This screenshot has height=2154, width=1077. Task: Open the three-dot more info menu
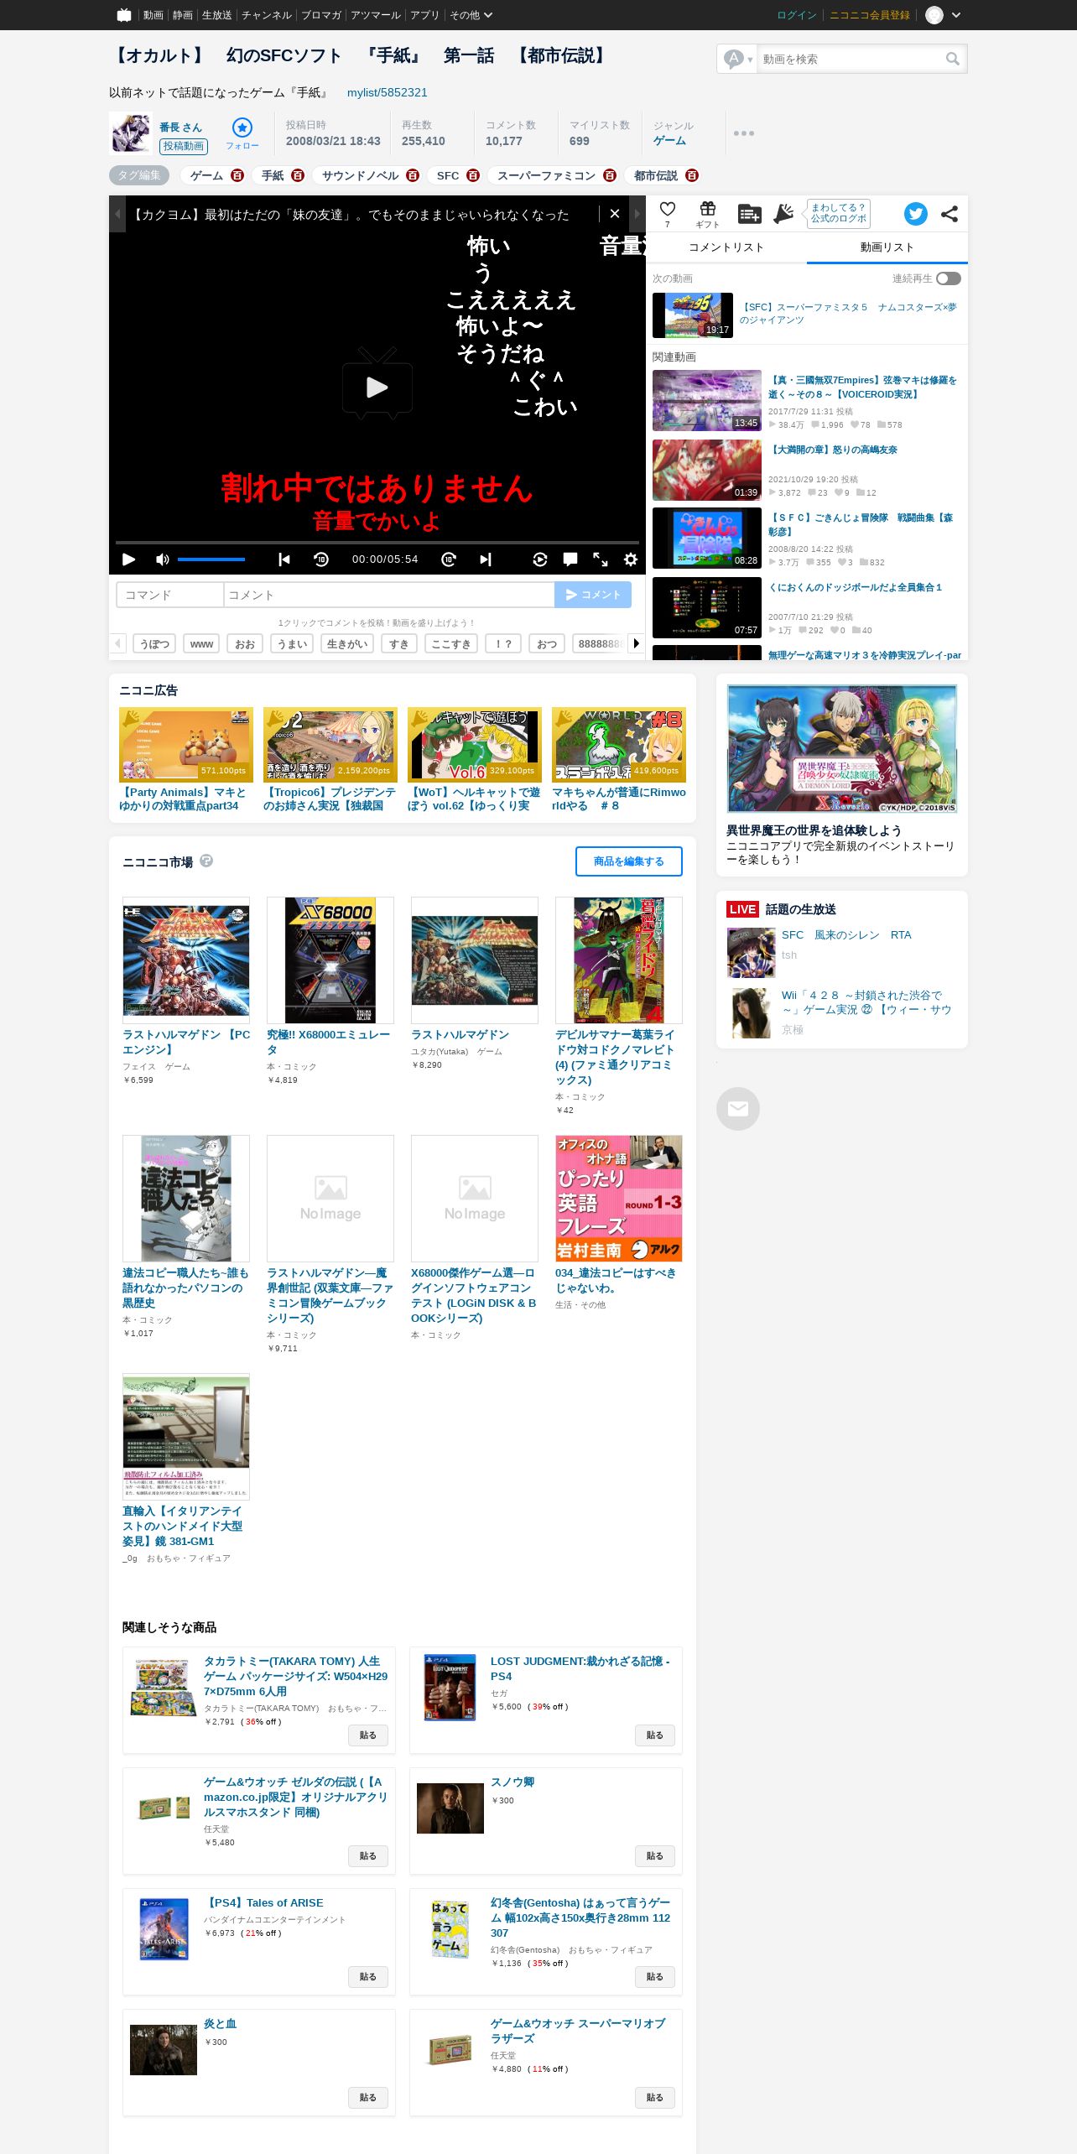744,133
